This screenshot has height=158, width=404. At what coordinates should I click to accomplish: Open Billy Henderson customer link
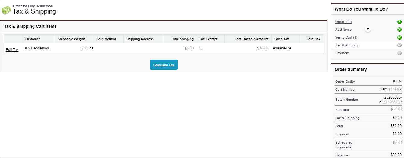point(36,48)
